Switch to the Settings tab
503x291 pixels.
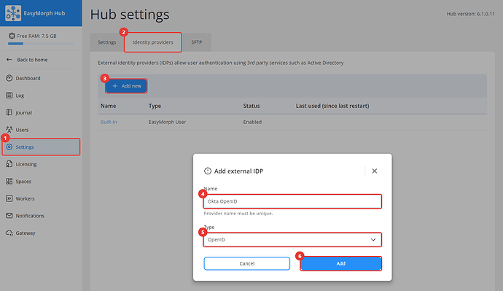coord(107,42)
